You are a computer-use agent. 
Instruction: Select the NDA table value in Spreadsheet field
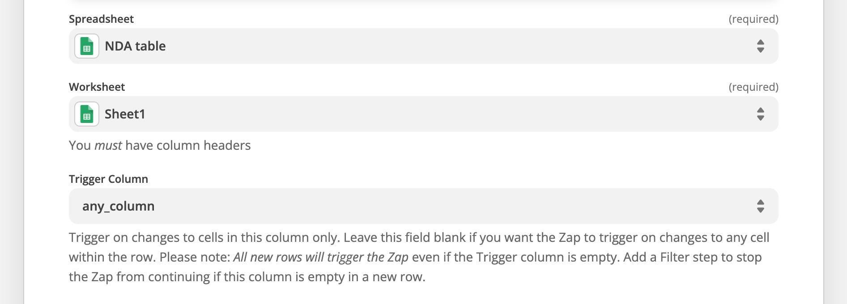click(x=135, y=46)
